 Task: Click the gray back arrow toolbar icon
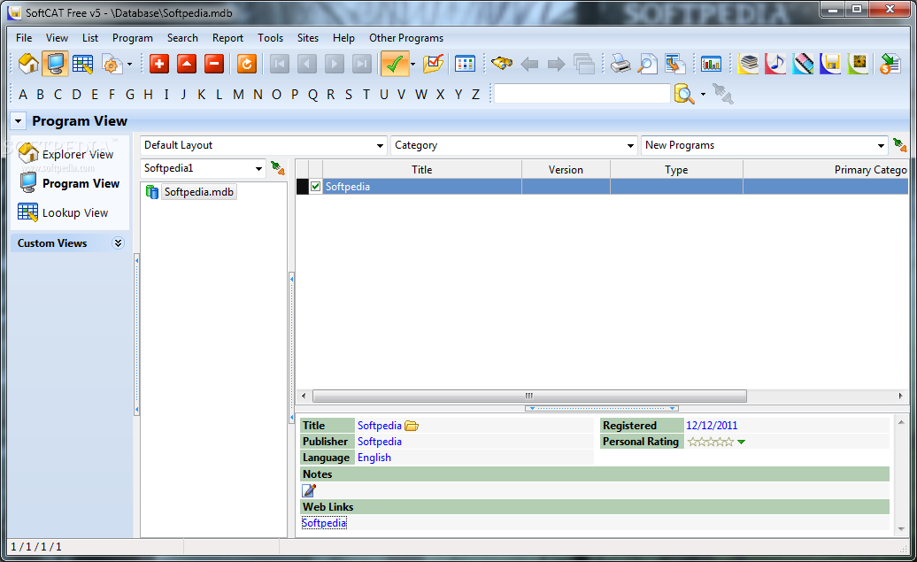point(529,64)
